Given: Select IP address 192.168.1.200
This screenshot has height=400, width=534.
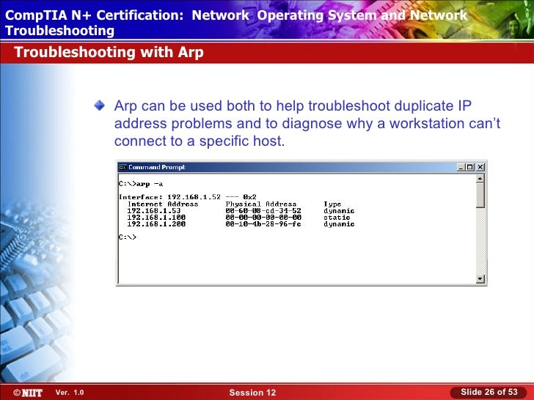Looking at the screenshot, I should [x=156, y=224].
